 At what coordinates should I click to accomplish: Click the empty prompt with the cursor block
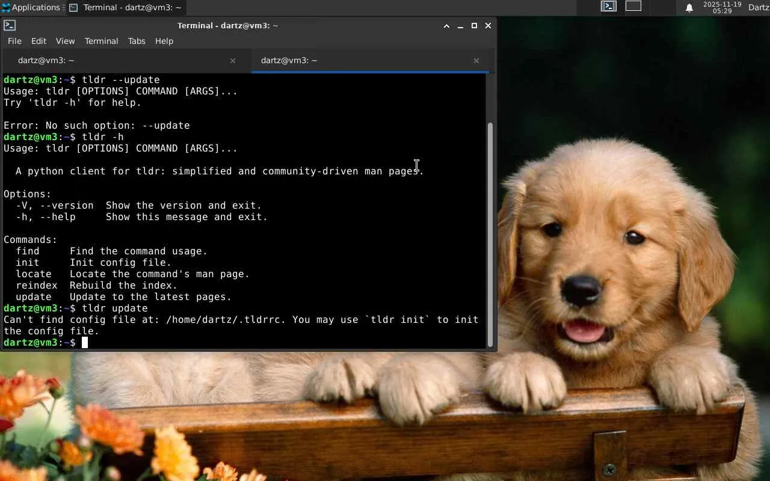(46, 343)
